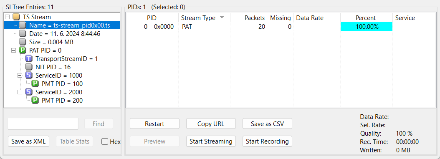Click the P icon beside PMT PID = 200
Screen dimensions: 440x159
[35, 101]
